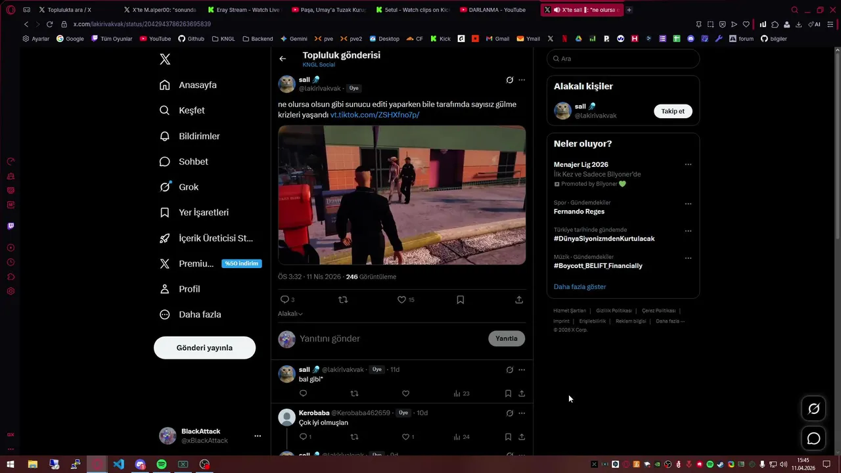Viewport: 841px width, 473px height.
Task: Bookmark the main post
Action: 461,300
